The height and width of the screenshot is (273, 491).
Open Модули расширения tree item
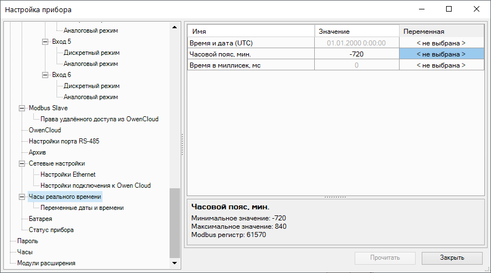[46, 263]
